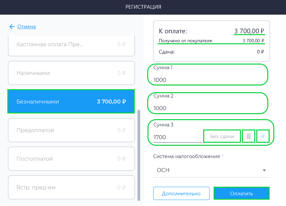Choose the Постоплатой payment option
This screenshot has width=286, height=206.
pos(71,159)
